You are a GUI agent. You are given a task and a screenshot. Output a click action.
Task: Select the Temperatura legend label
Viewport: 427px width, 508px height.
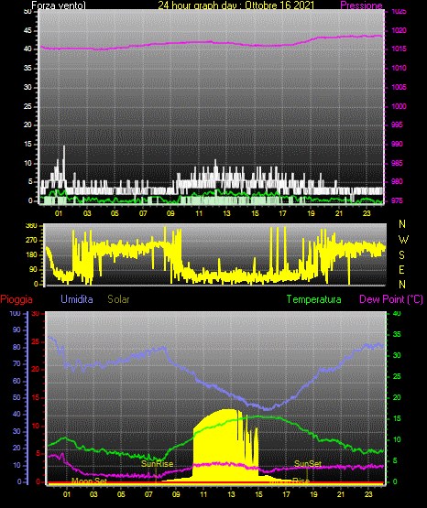click(313, 299)
